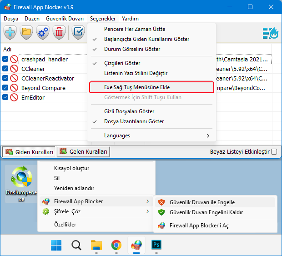The image size is (282, 256).
Task: Choose Güvenlik Druvarı ile Engelle
Action: click(x=215, y=202)
